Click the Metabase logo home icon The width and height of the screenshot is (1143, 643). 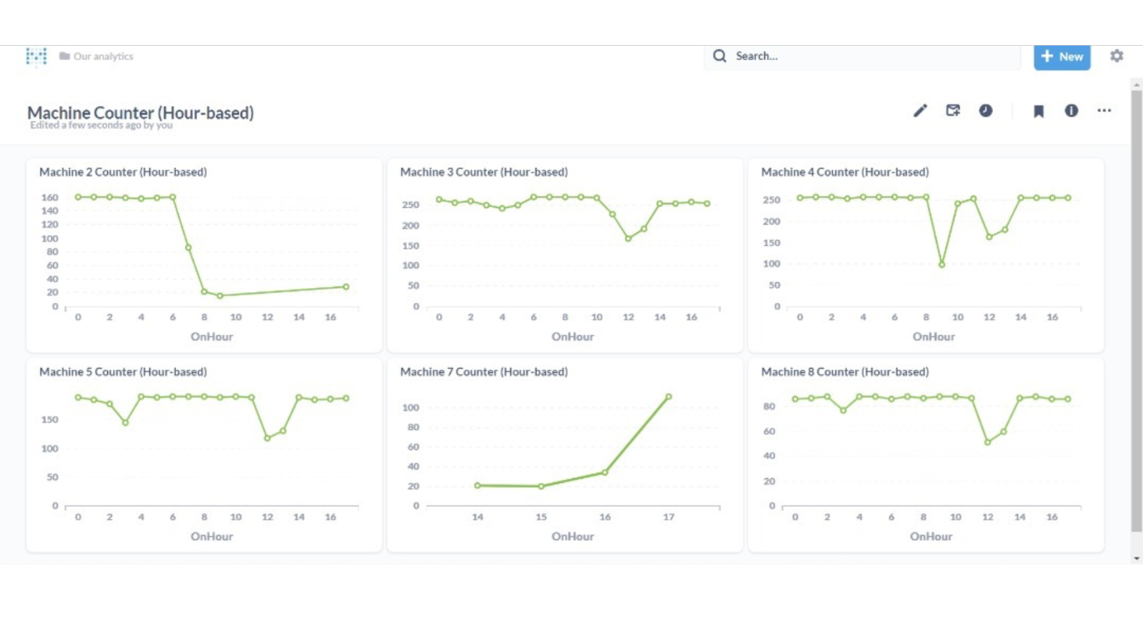click(x=36, y=56)
